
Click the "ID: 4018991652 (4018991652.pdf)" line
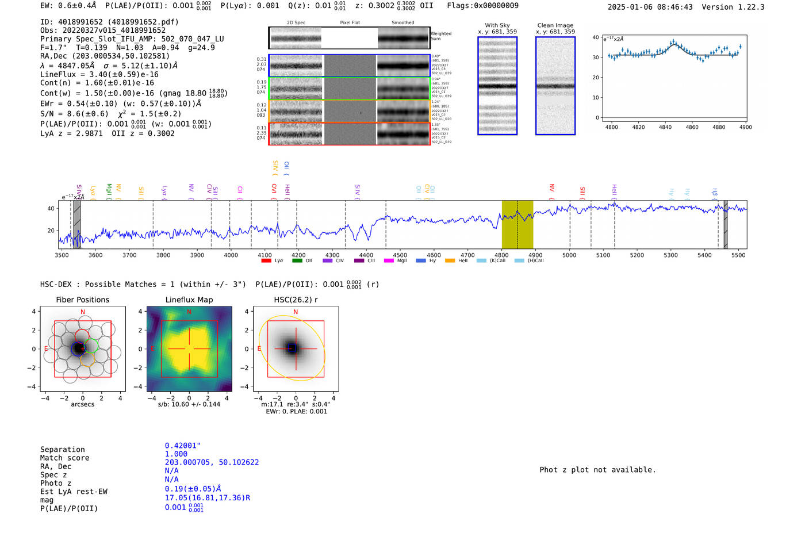click(109, 22)
